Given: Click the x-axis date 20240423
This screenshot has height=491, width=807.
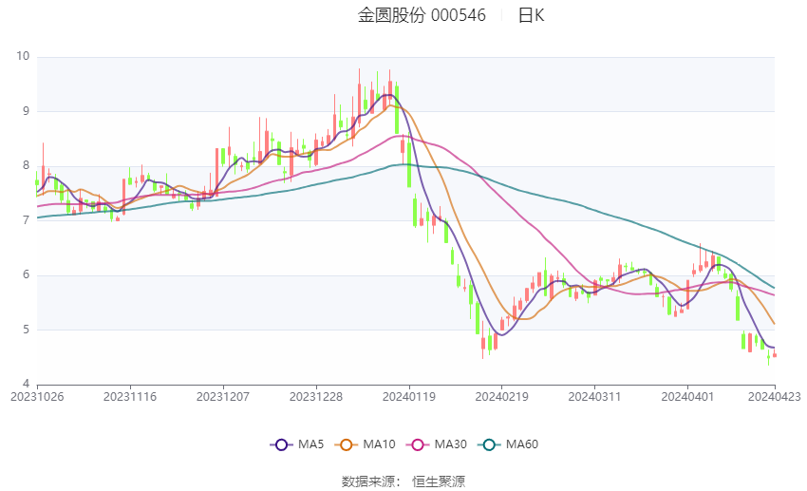Looking at the screenshot, I should pyautogui.click(x=775, y=397).
